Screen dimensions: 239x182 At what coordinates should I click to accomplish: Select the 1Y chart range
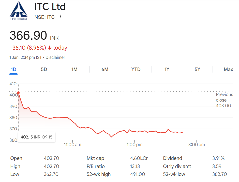tap(167, 69)
